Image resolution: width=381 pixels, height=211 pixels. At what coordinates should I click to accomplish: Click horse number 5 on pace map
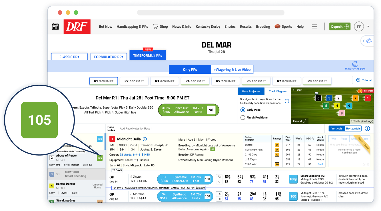click(326, 106)
